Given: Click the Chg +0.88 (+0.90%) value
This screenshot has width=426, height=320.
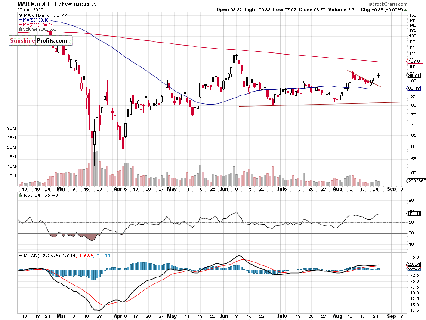Looking at the screenshot, I should click(x=382, y=9).
